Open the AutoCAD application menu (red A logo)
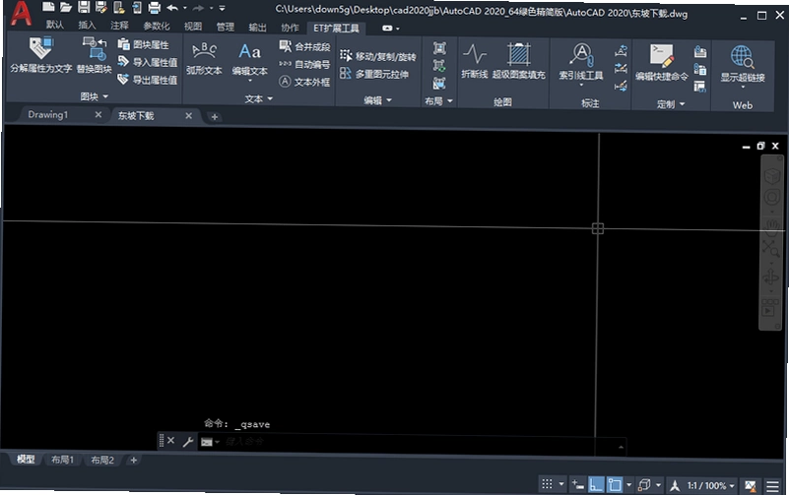Screen dimensions: 789x495 tap(20, 13)
